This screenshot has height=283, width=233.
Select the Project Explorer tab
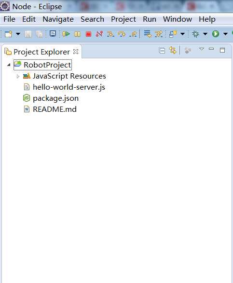click(41, 52)
